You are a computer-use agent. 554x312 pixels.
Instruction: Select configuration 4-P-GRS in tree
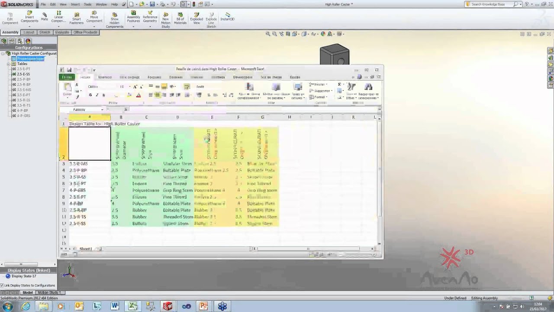(23, 116)
